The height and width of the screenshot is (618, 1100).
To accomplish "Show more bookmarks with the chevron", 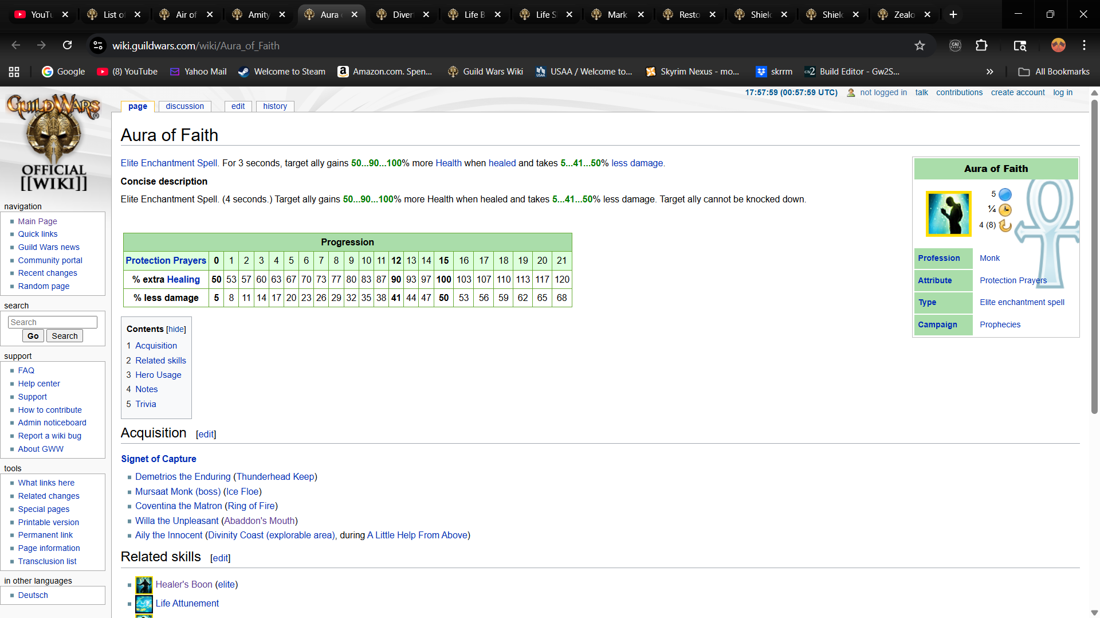I will point(989,72).
